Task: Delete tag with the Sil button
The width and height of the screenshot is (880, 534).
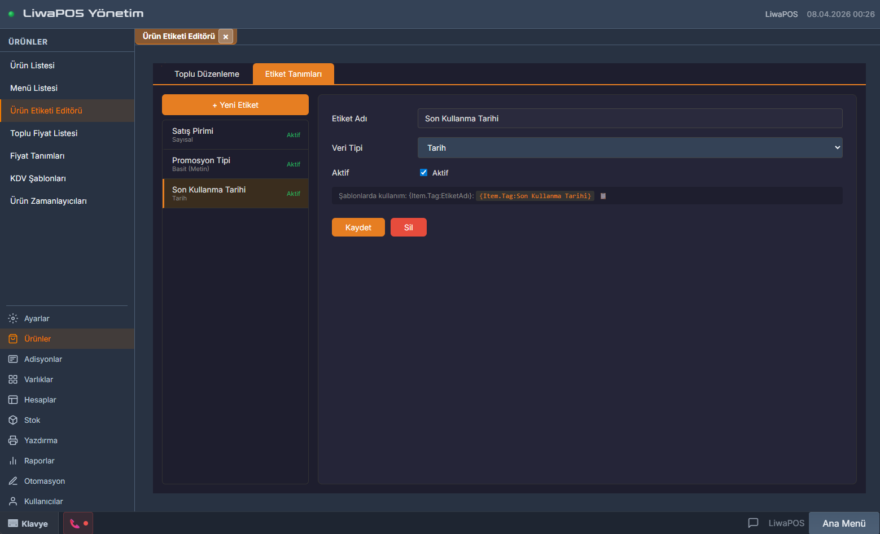Action: click(408, 227)
